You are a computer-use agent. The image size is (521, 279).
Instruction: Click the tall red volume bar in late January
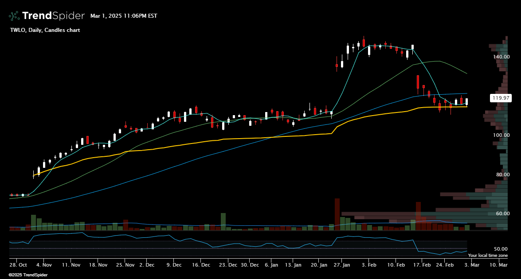[x=337, y=214]
